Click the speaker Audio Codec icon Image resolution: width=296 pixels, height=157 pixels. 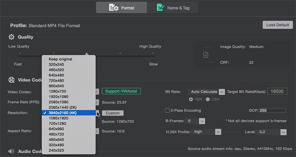point(11,152)
